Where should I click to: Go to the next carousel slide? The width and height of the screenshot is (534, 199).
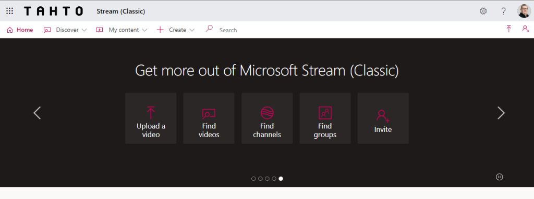coord(501,113)
